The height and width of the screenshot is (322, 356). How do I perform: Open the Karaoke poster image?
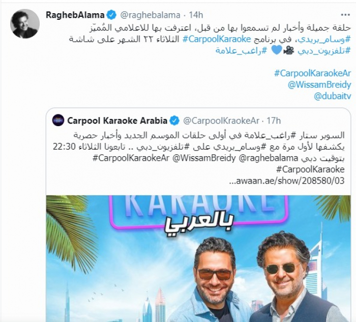click(199, 258)
